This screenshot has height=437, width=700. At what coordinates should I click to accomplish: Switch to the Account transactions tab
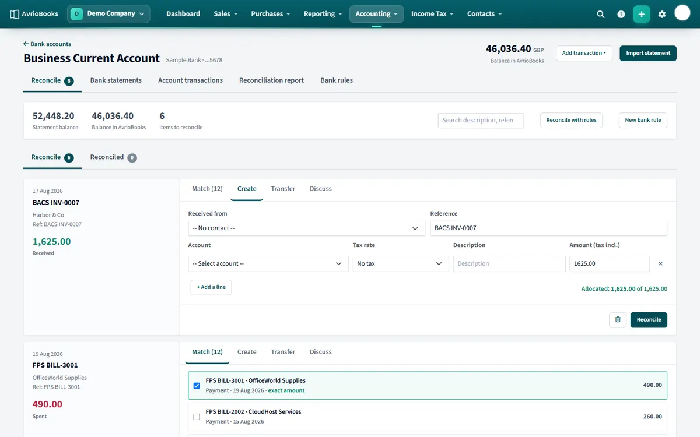coord(190,80)
